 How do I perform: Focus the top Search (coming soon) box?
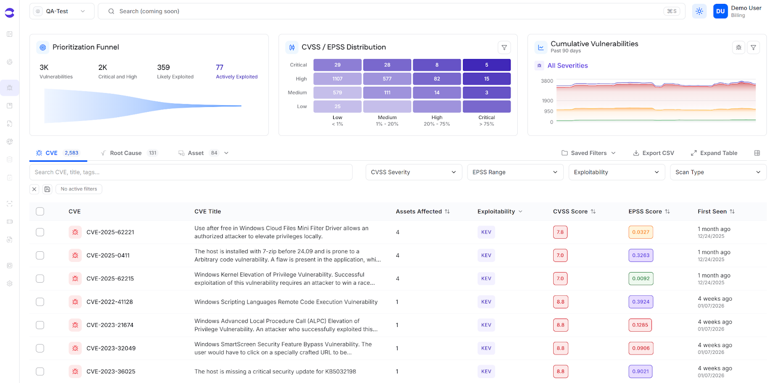(x=391, y=11)
